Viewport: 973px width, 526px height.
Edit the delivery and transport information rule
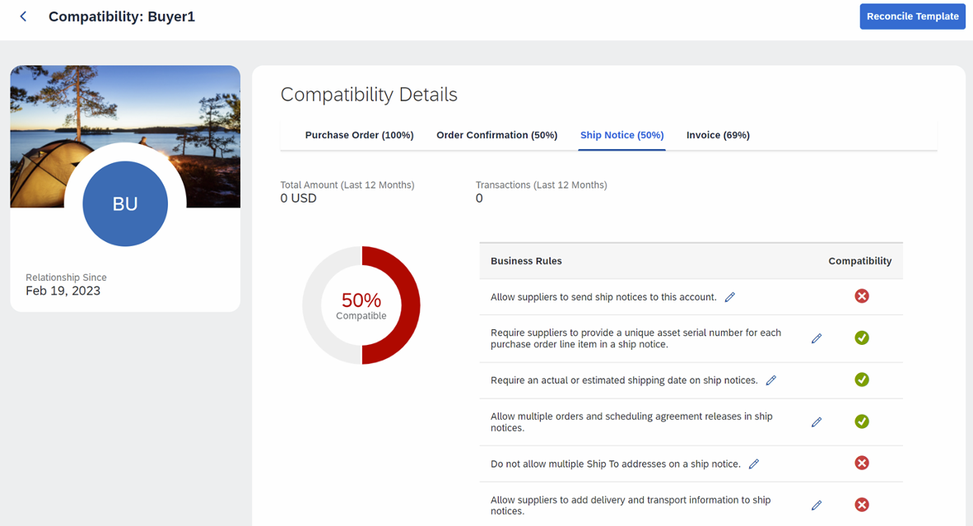pos(816,505)
